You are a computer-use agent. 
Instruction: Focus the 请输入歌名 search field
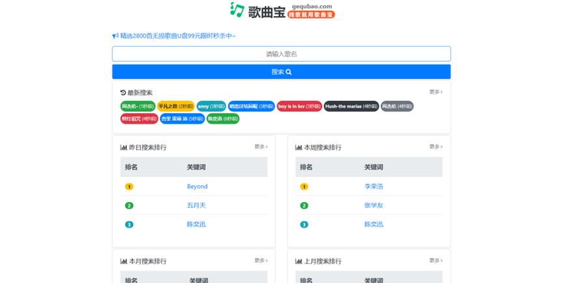pos(281,54)
